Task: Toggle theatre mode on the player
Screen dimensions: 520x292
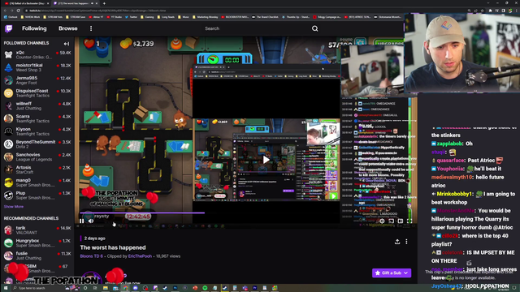Action: (x=401, y=221)
